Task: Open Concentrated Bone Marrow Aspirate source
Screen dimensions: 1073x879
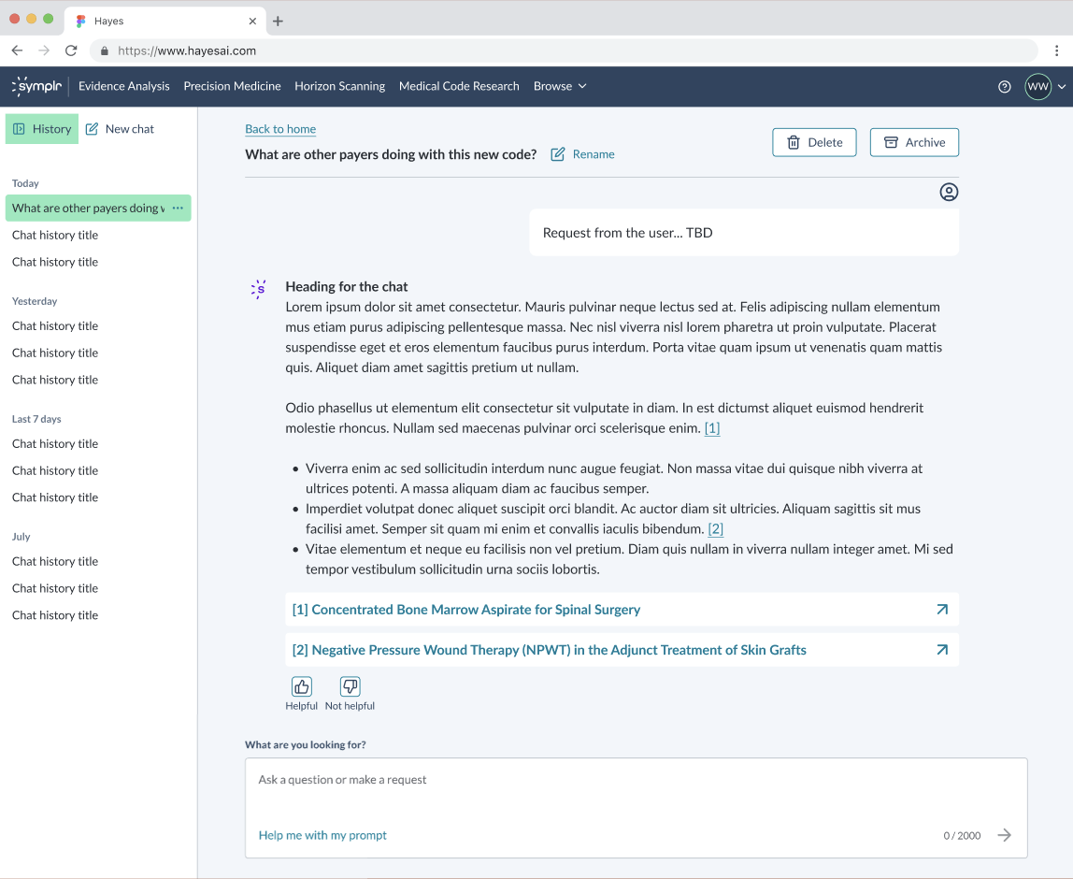Action: pyautogui.click(x=622, y=610)
